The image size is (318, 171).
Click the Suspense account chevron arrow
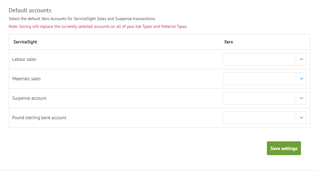(301, 98)
